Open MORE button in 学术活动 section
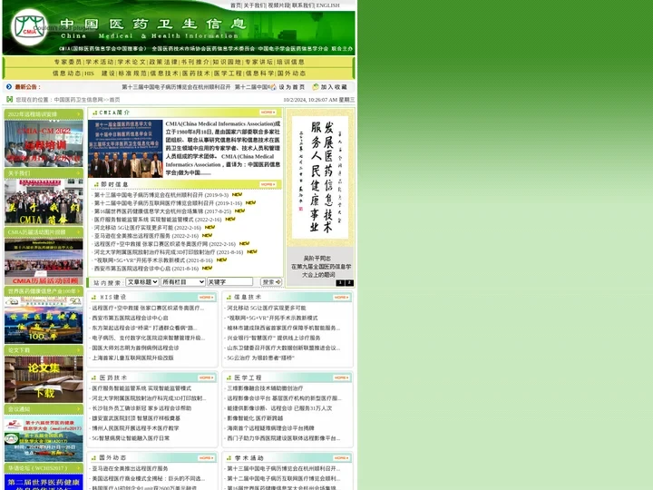Screen dimensions: 653x490 [341, 458]
